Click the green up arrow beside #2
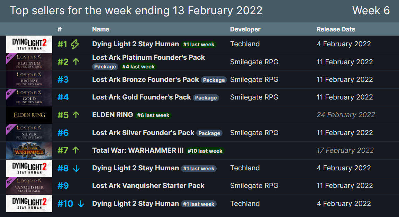 (x=76, y=62)
